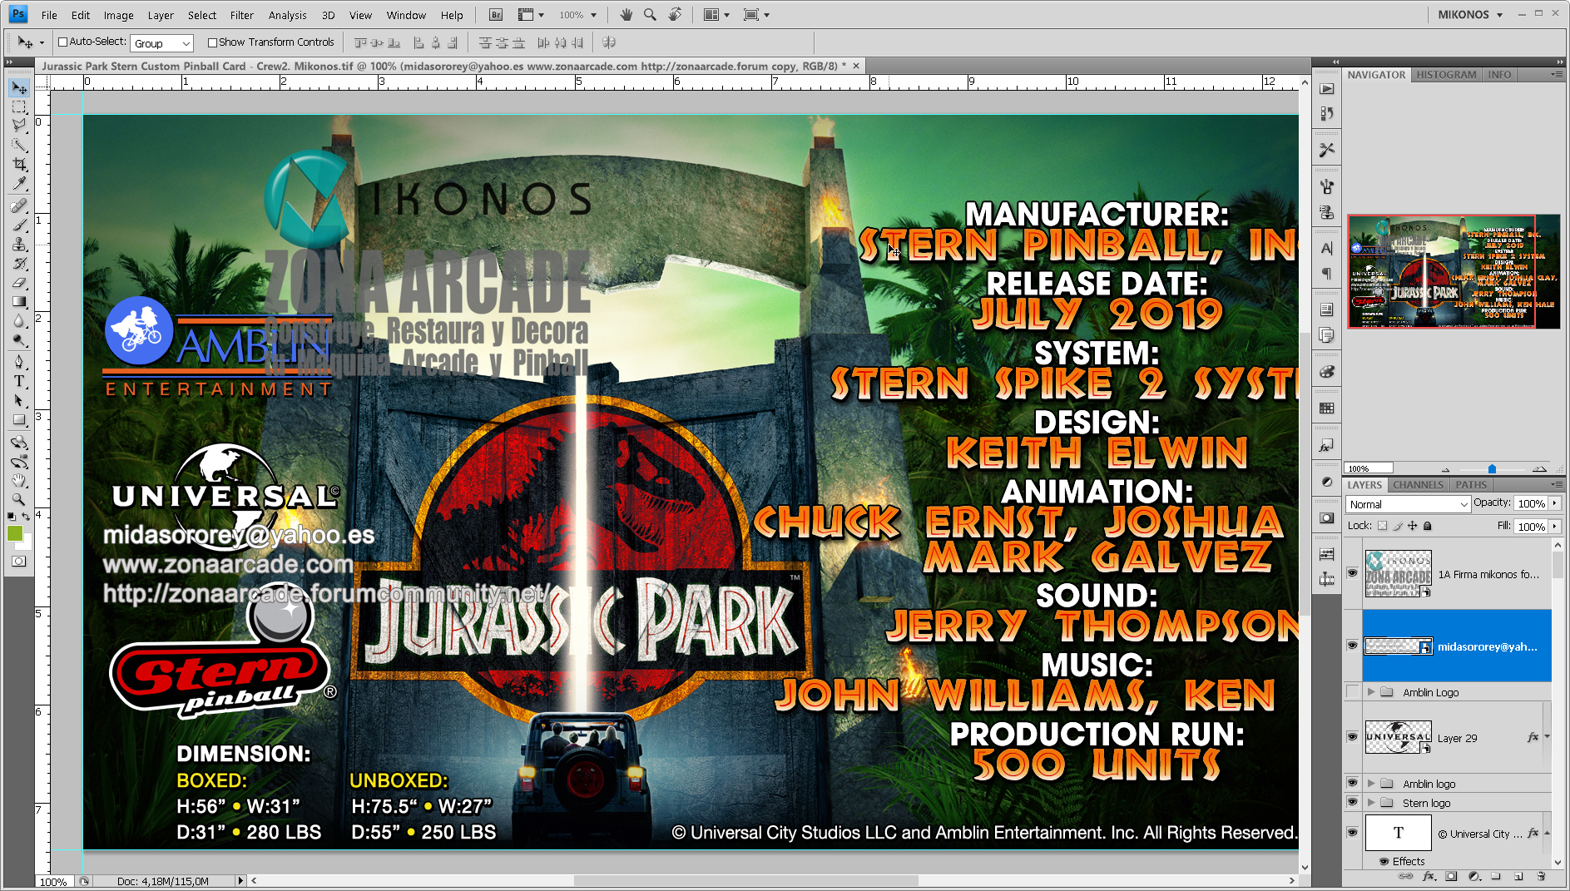Select the Zoom tool in toolbox
Viewport: 1570px width, 891px height.
tap(19, 499)
